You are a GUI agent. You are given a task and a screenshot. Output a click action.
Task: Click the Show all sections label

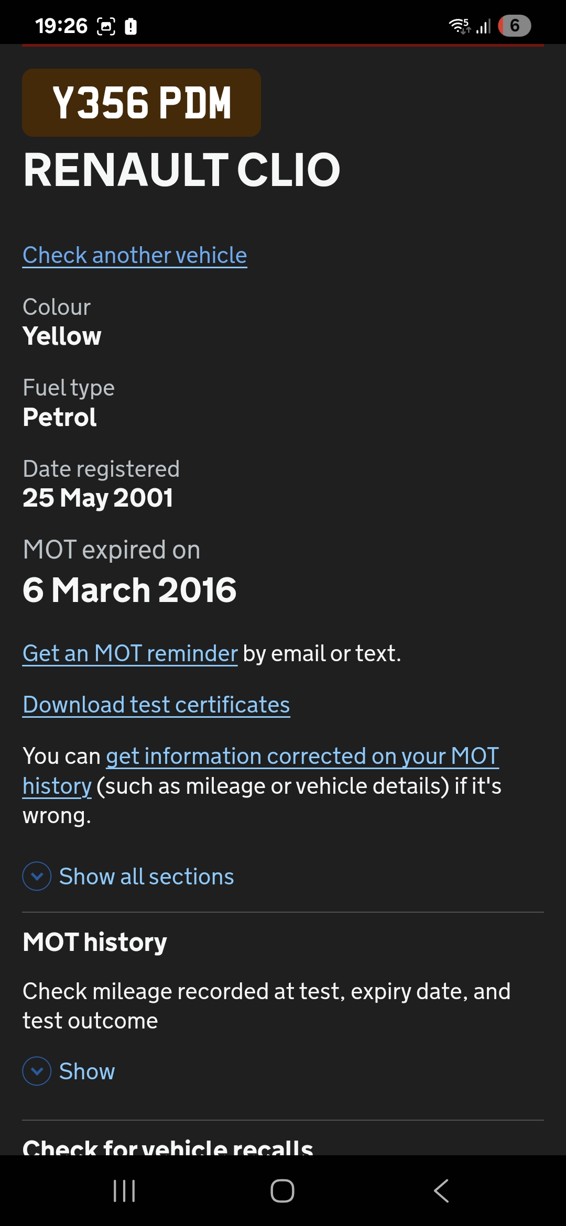pos(146,877)
